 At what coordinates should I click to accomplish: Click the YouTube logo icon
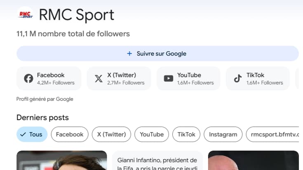168,79
